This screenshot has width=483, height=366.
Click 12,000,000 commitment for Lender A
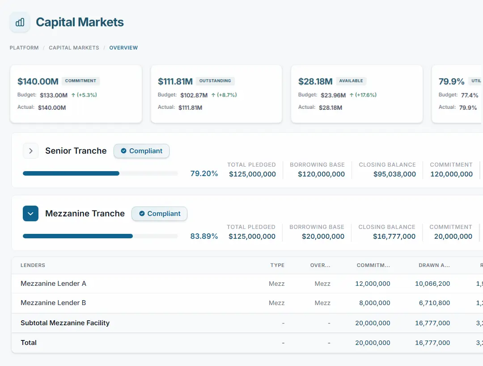coord(373,284)
